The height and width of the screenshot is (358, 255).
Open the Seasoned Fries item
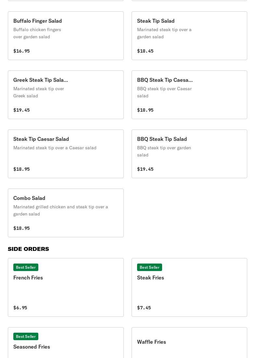pos(32,347)
